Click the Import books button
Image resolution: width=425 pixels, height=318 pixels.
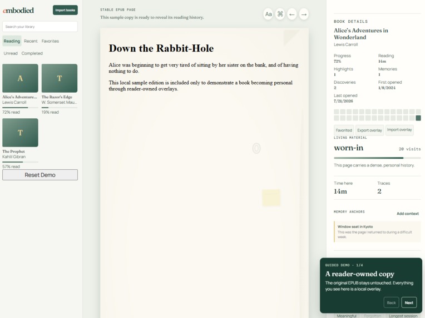(x=65, y=10)
